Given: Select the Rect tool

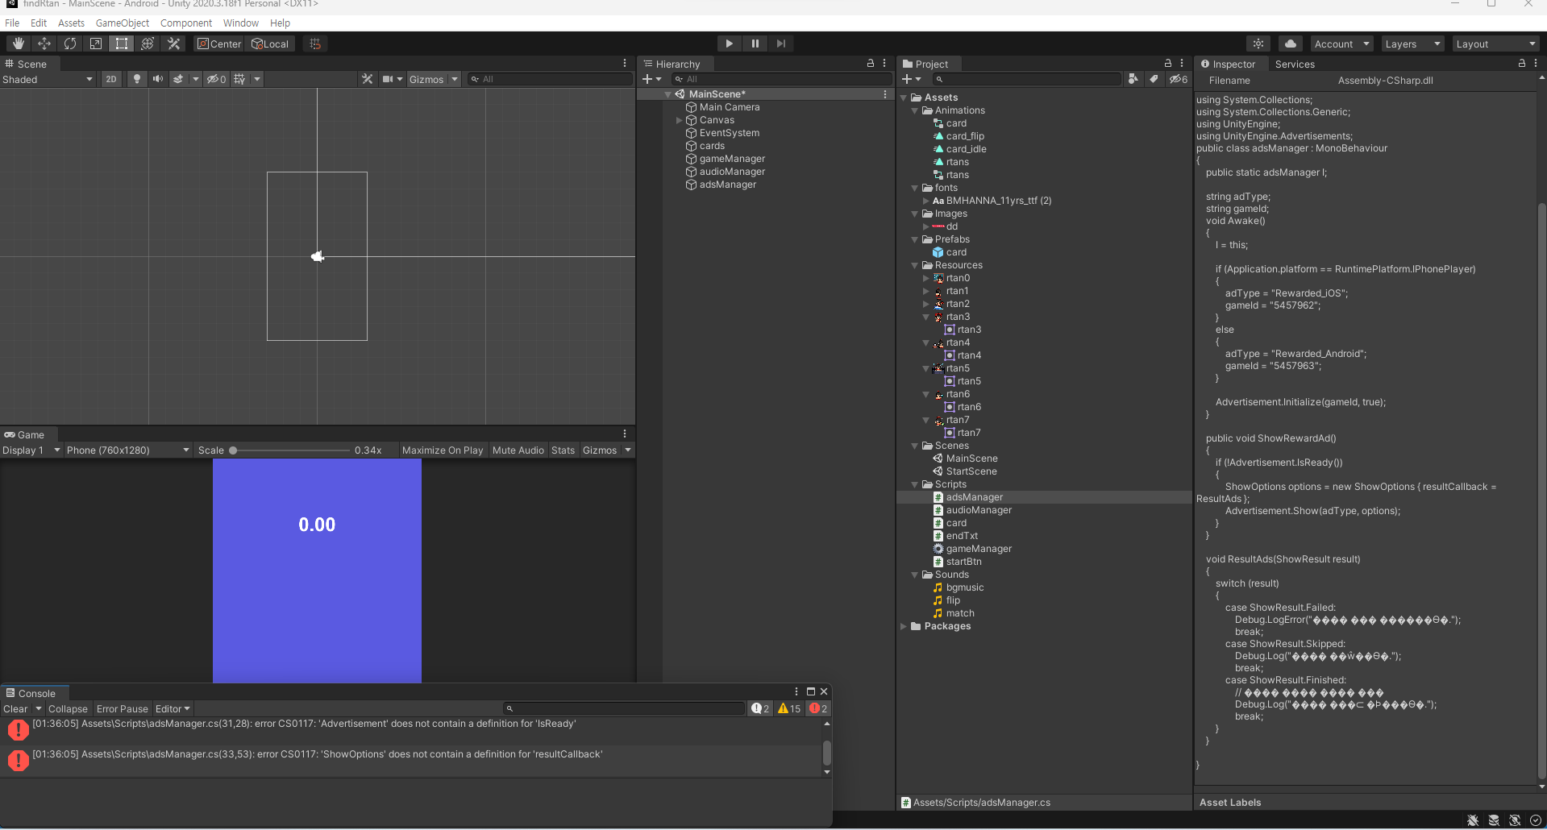Looking at the screenshot, I should [122, 44].
